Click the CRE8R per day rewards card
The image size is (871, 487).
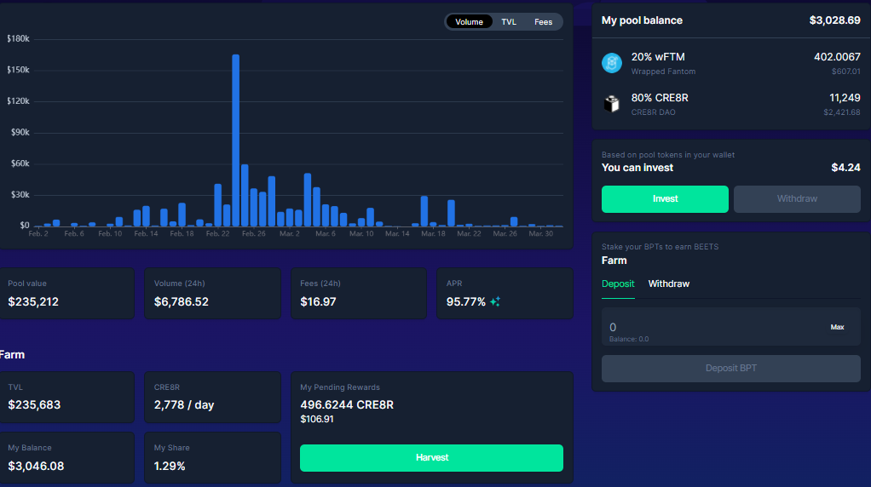point(212,397)
